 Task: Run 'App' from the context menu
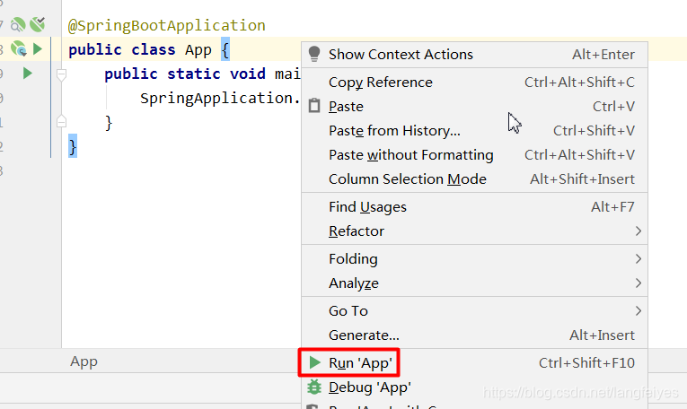click(474, 362)
